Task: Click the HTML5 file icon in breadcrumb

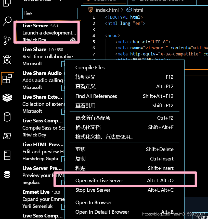Action: 90,10
